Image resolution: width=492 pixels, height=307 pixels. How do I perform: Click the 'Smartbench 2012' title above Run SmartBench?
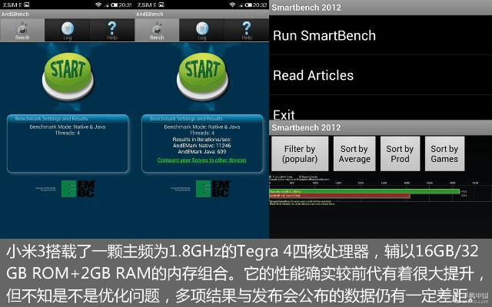(306, 8)
